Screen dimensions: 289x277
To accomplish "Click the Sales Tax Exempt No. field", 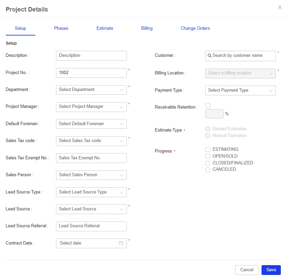I will (92, 158).
